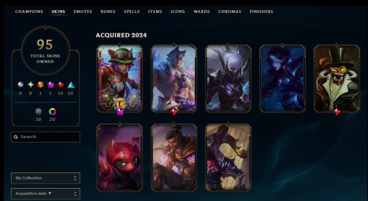368x201 pixels.
Task: Click the yellow-green Ultimate rarity gem icon
Action: click(31, 84)
